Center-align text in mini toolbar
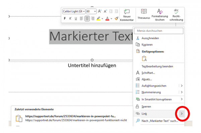 tap(87, 18)
